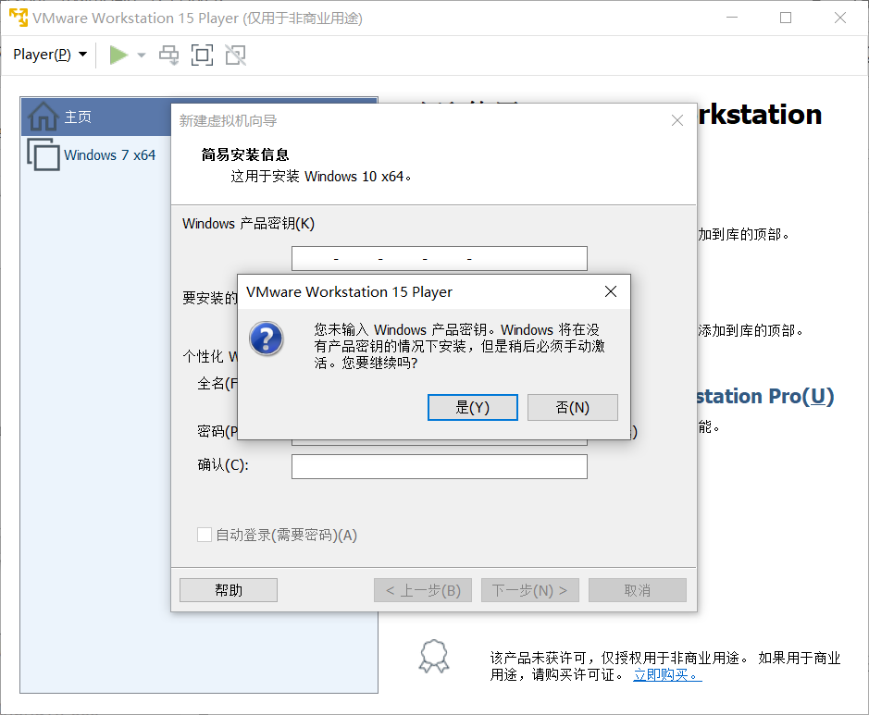869x715 pixels.
Task: Close the 新建虚拟机向导 wizard dialog
Action: (x=677, y=120)
